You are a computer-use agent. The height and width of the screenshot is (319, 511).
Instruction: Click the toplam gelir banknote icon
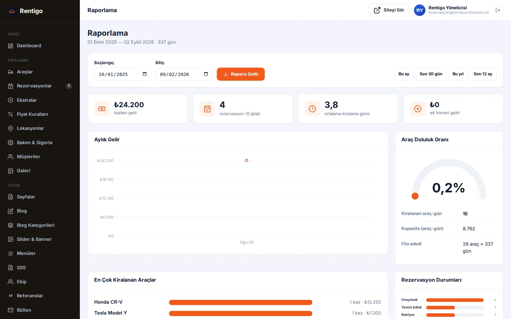click(x=102, y=109)
